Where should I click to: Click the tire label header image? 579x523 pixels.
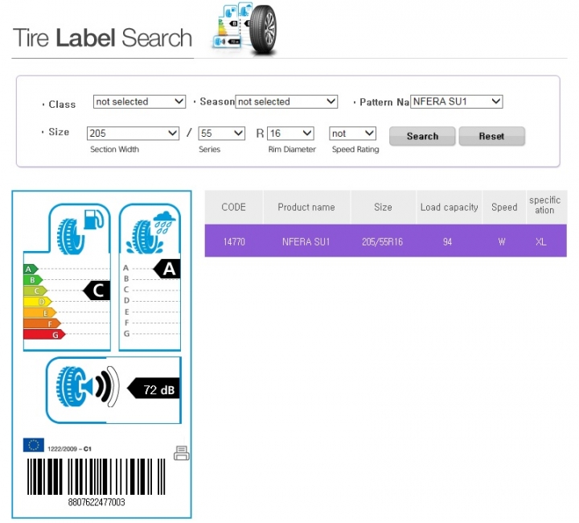click(244, 29)
